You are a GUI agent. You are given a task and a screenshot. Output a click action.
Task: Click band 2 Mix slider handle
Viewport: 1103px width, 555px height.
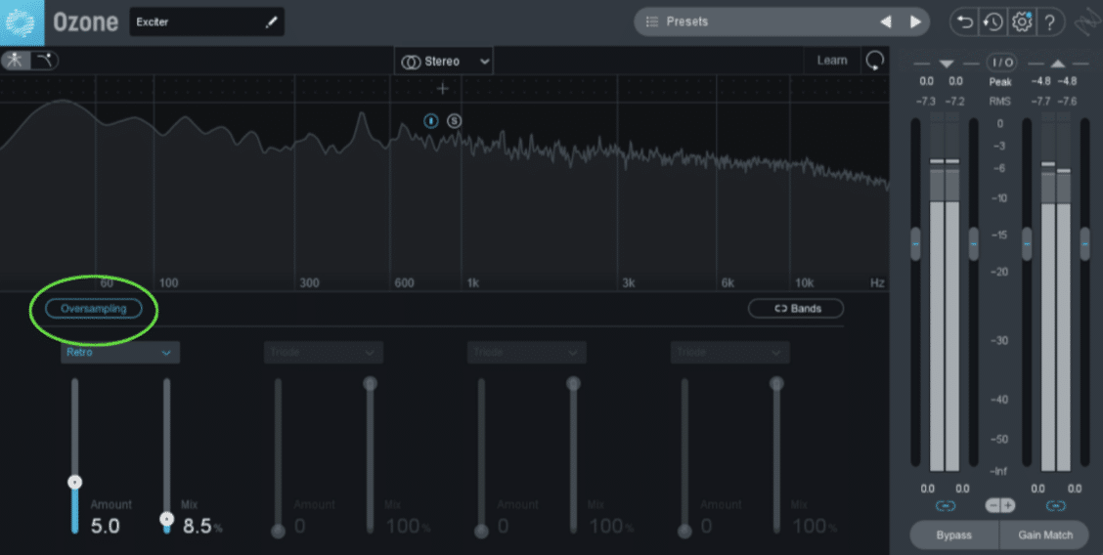370,383
